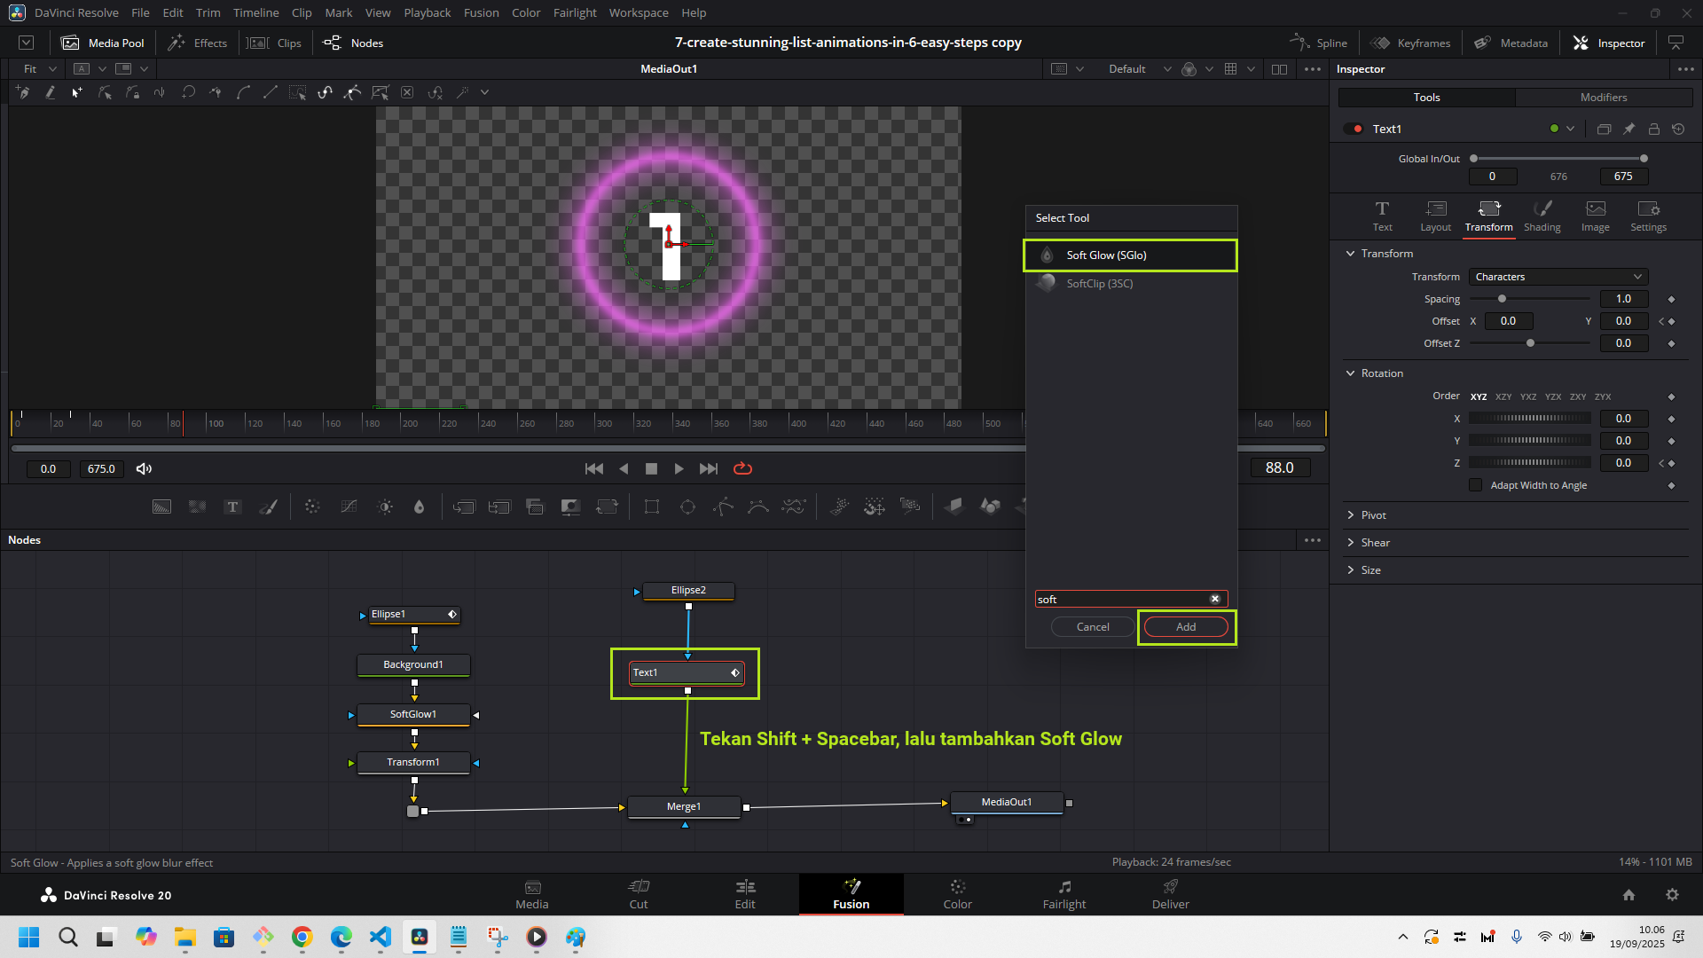Click the Blur droplet tool icon
Image resolution: width=1703 pixels, height=958 pixels.
click(x=419, y=506)
